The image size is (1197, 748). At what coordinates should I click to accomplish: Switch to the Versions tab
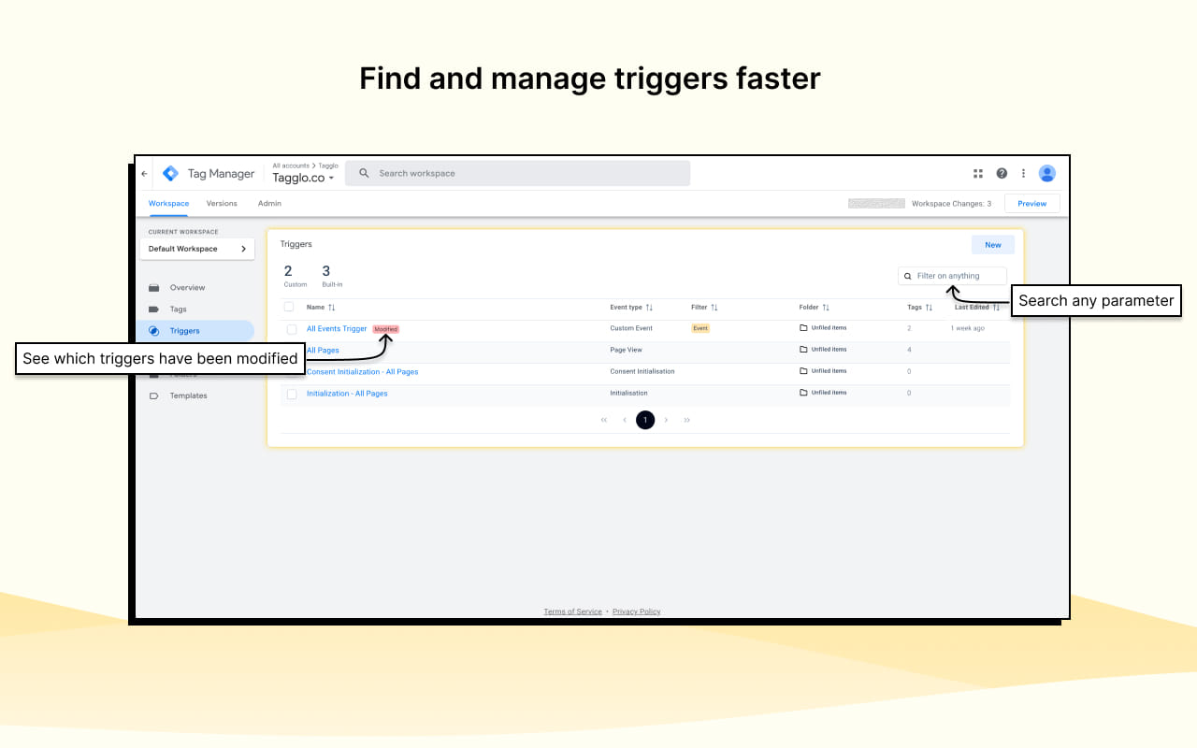[222, 203]
